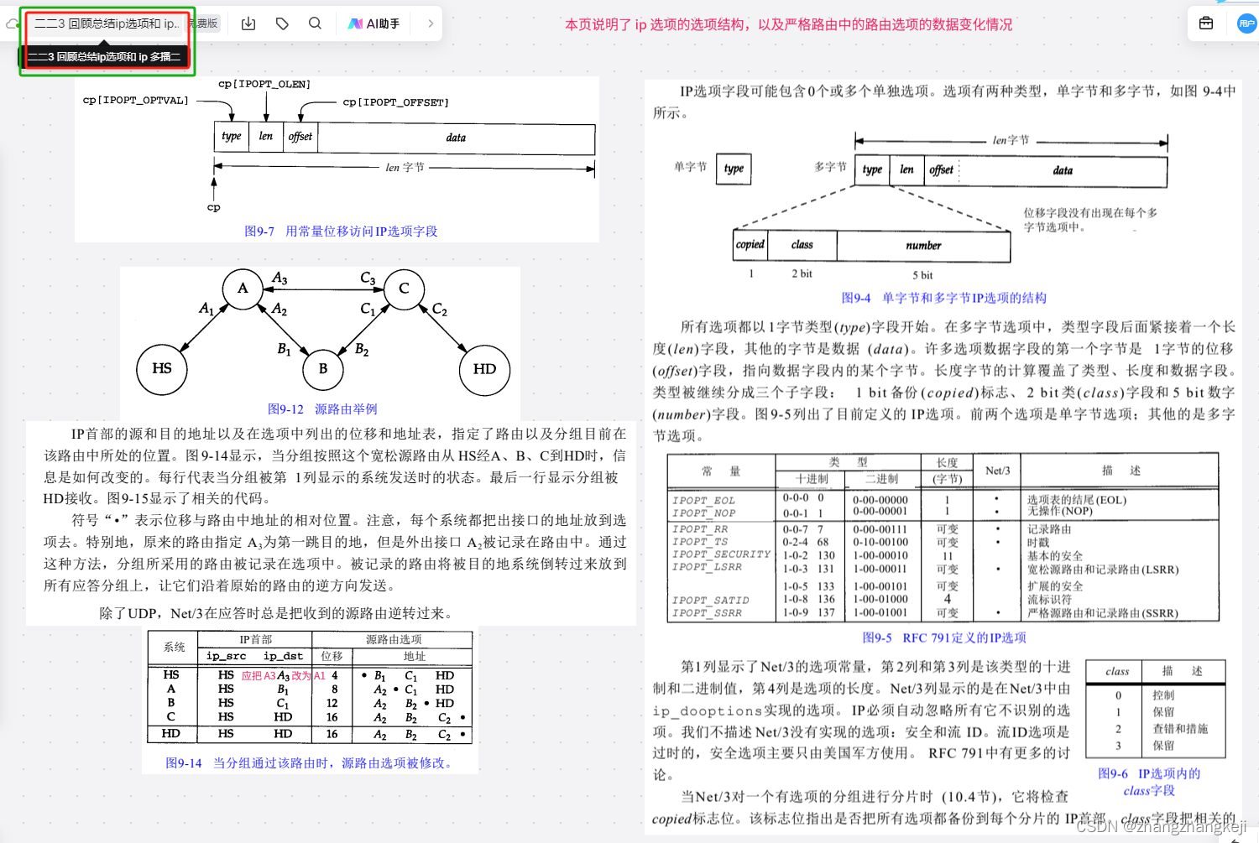The image size is (1259, 843).
Task: Click class table entry '查错和措施'
Action: click(x=1179, y=729)
